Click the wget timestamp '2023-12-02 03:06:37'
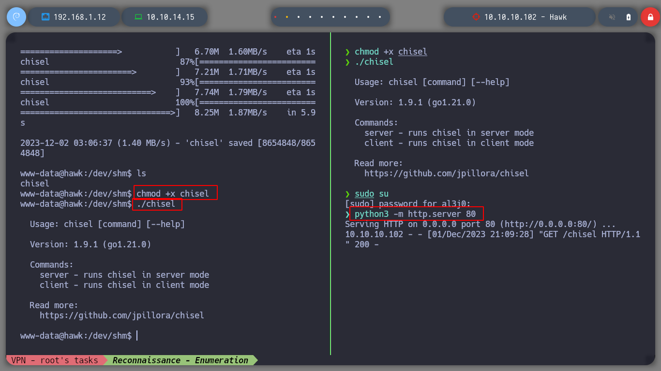This screenshot has height=371, width=661. pyautogui.click(x=66, y=143)
